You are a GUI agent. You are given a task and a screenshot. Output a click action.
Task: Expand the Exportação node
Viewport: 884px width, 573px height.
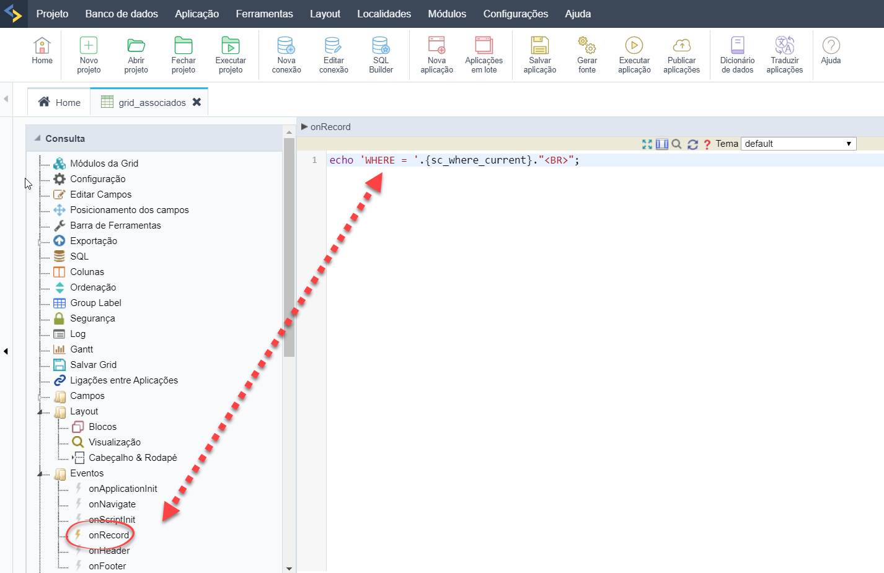coord(40,242)
